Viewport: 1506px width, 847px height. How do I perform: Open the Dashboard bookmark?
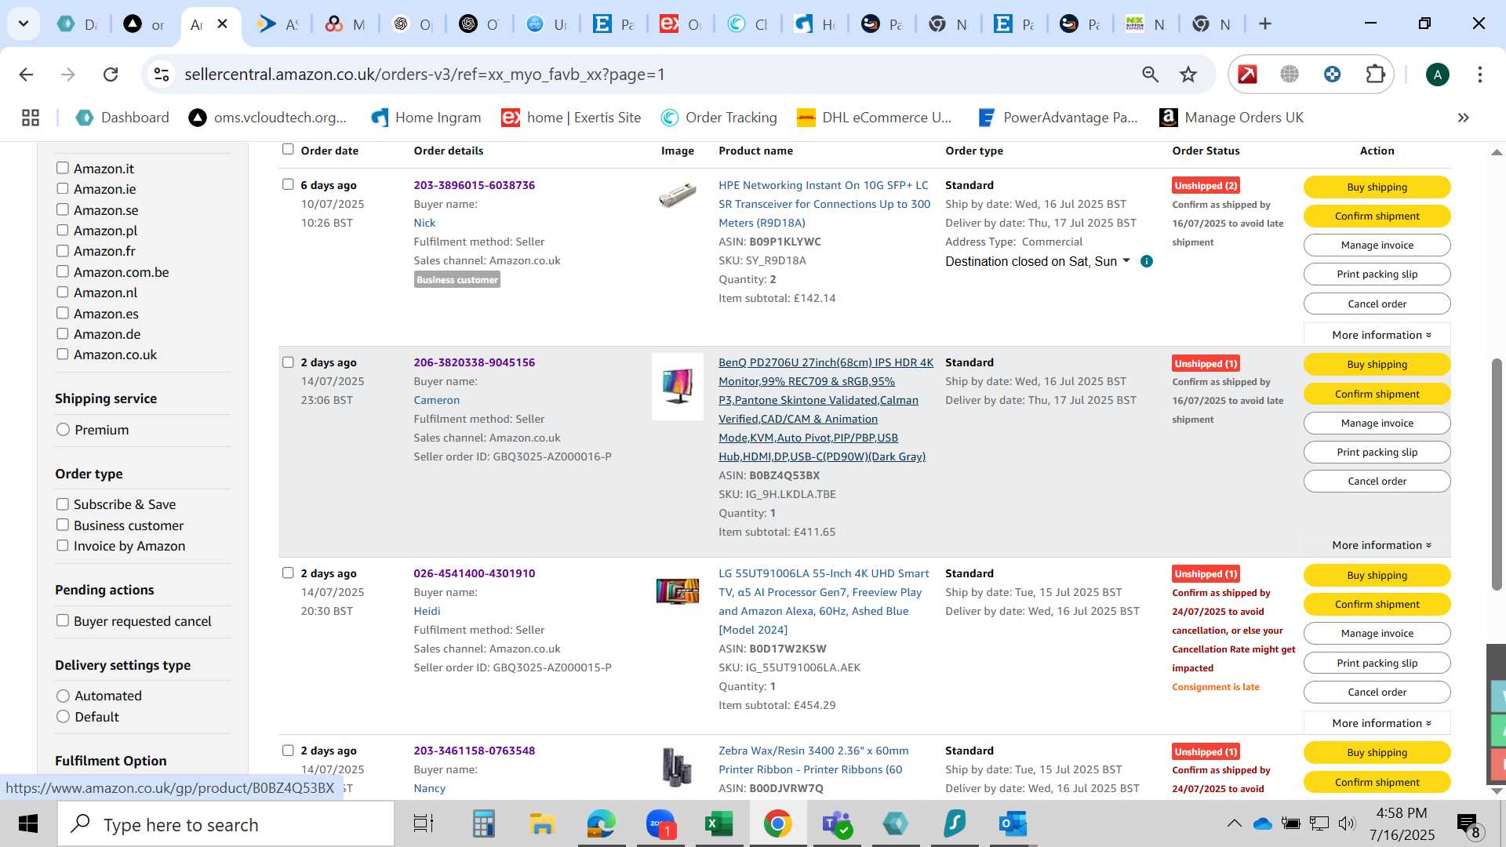[x=122, y=118]
